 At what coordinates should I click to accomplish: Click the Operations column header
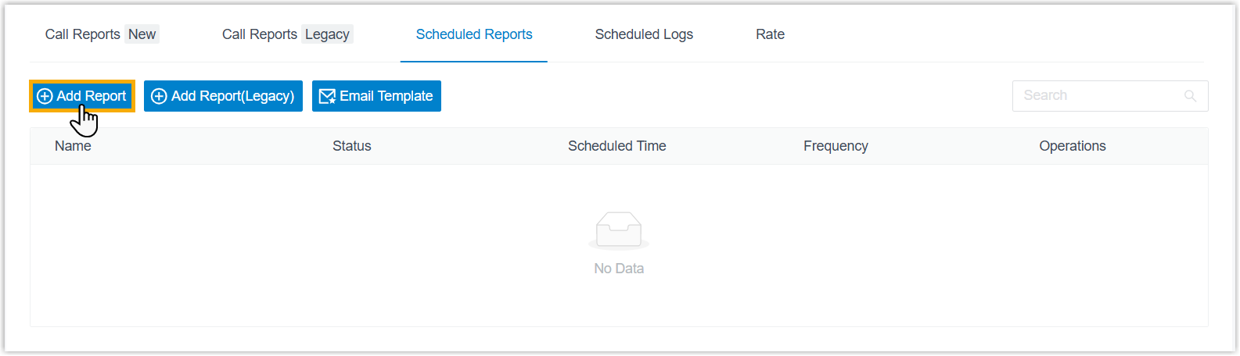coord(1073,146)
